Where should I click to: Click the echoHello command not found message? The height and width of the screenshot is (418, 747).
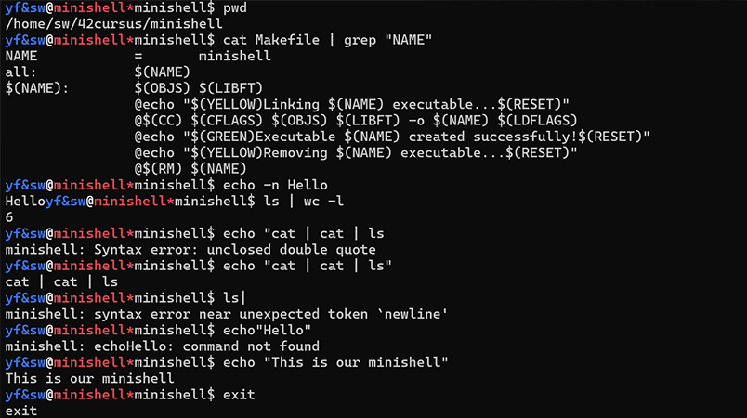pos(163,346)
